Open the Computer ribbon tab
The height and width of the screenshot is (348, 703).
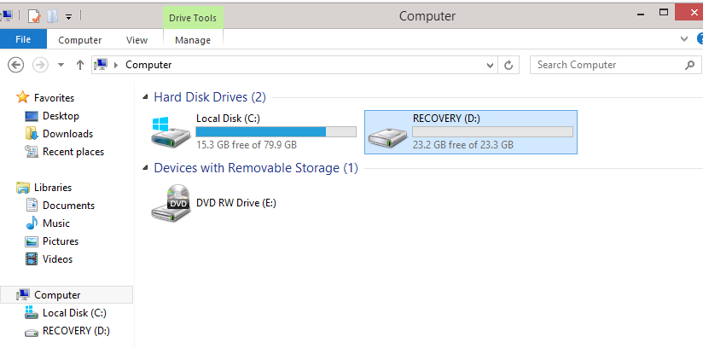(80, 40)
